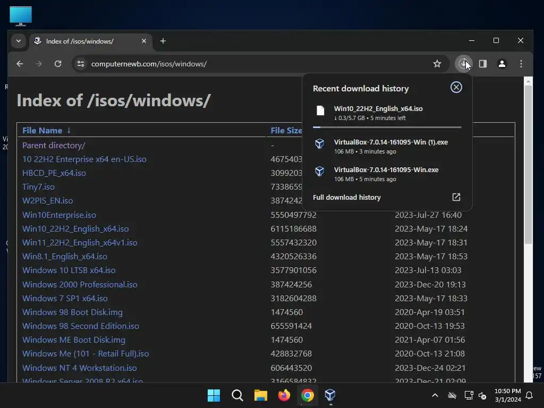Image resolution: width=544 pixels, height=408 pixels.
Task: Open File Explorer from taskbar
Action: (260, 395)
